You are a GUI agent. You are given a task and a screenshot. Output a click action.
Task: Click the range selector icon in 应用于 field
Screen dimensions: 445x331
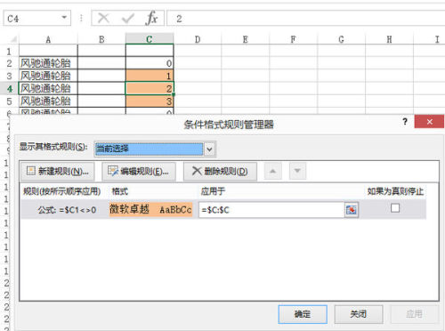click(x=352, y=210)
